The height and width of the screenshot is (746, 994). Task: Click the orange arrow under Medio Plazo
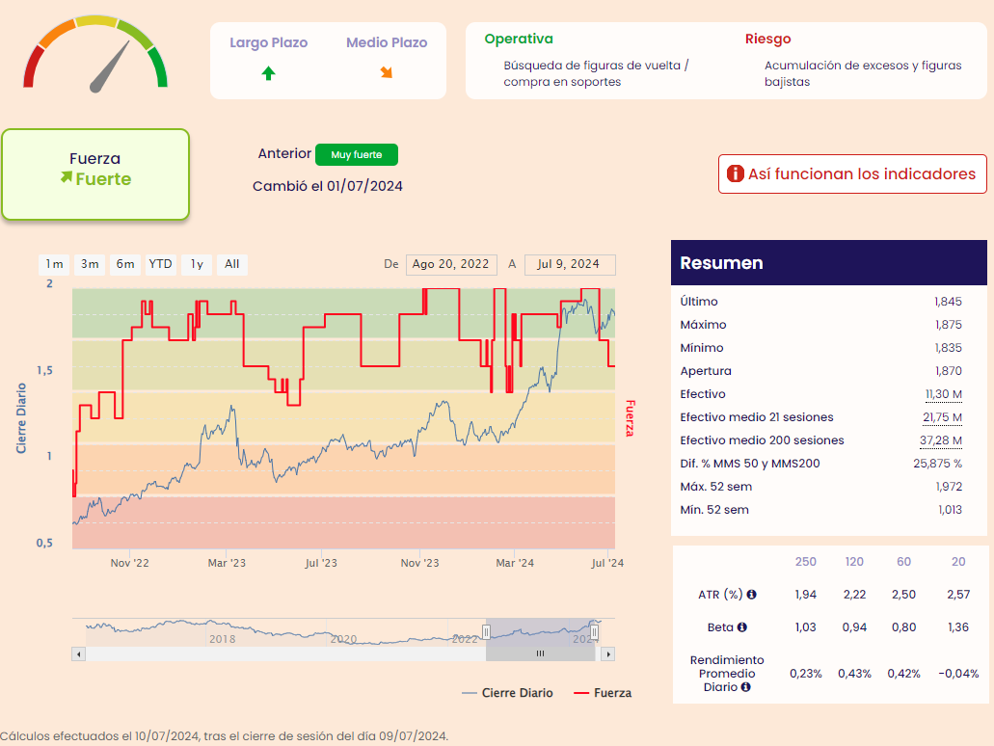click(387, 73)
